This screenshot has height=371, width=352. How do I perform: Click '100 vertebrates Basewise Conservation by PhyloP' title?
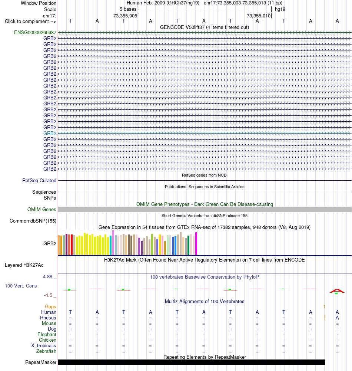click(205, 277)
